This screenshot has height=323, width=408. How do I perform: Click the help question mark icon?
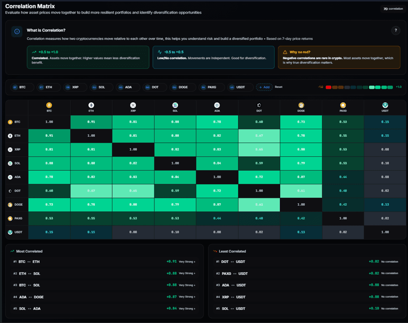395,31
